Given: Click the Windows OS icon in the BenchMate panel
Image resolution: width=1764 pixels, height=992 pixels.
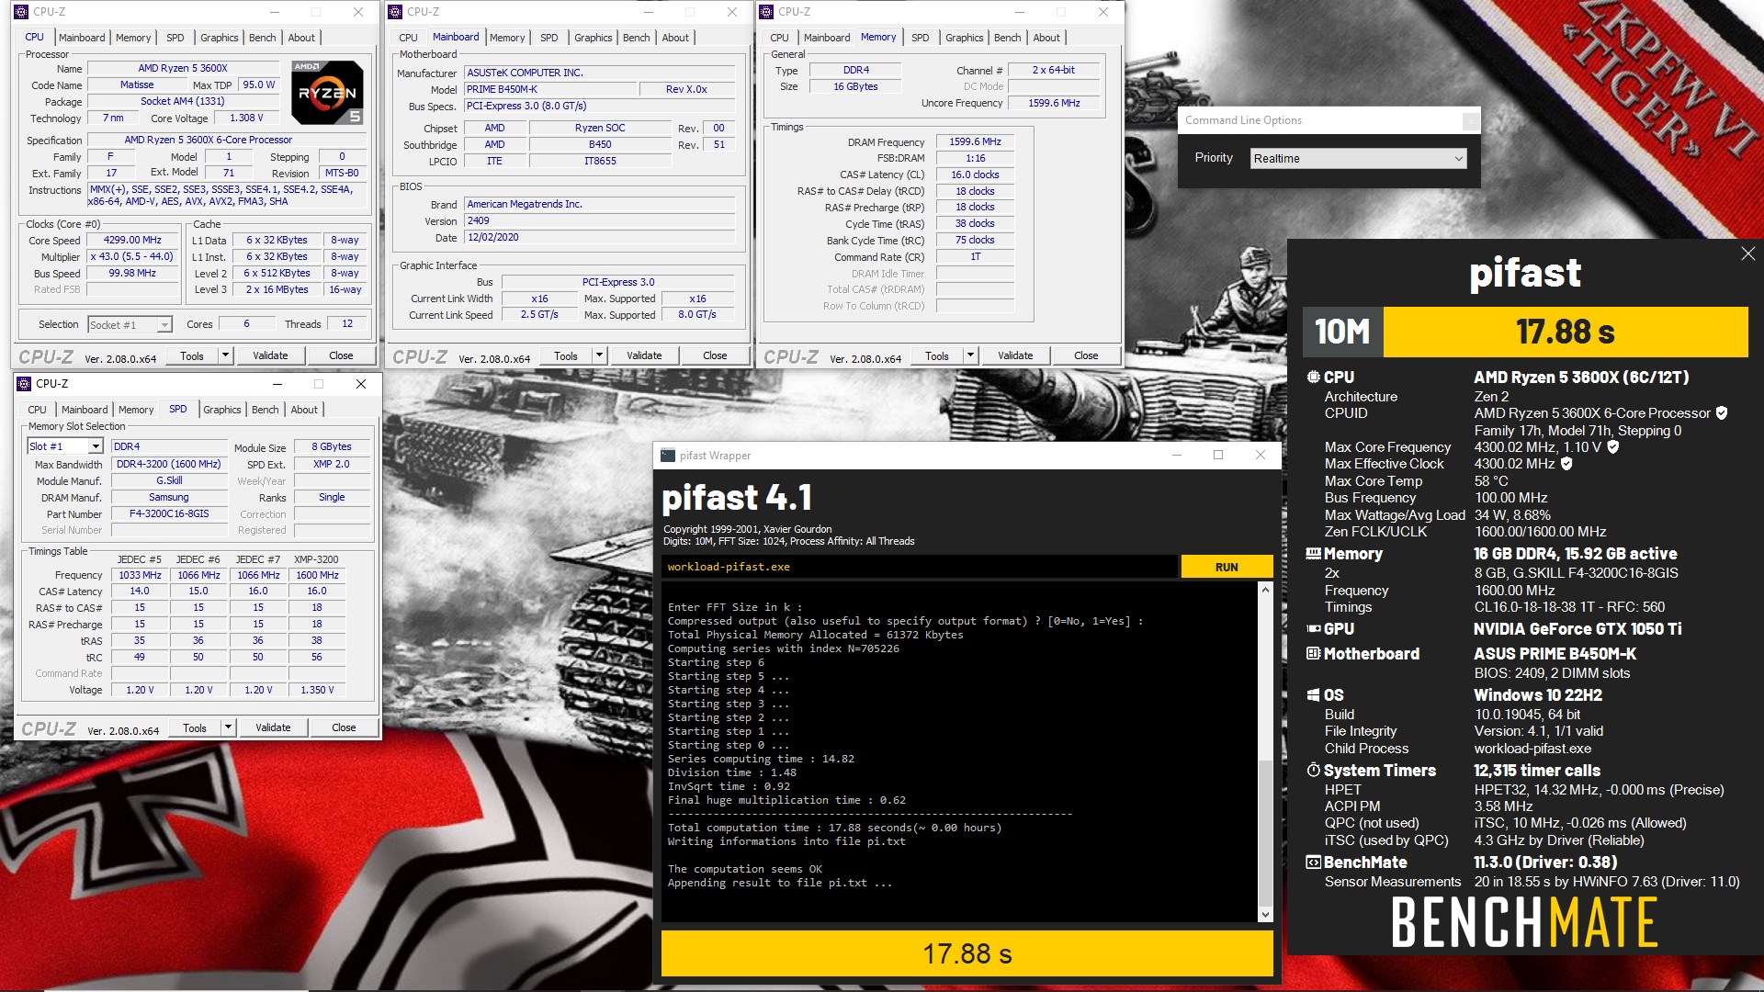Looking at the screenshot, I should (x=1314, y=695).
